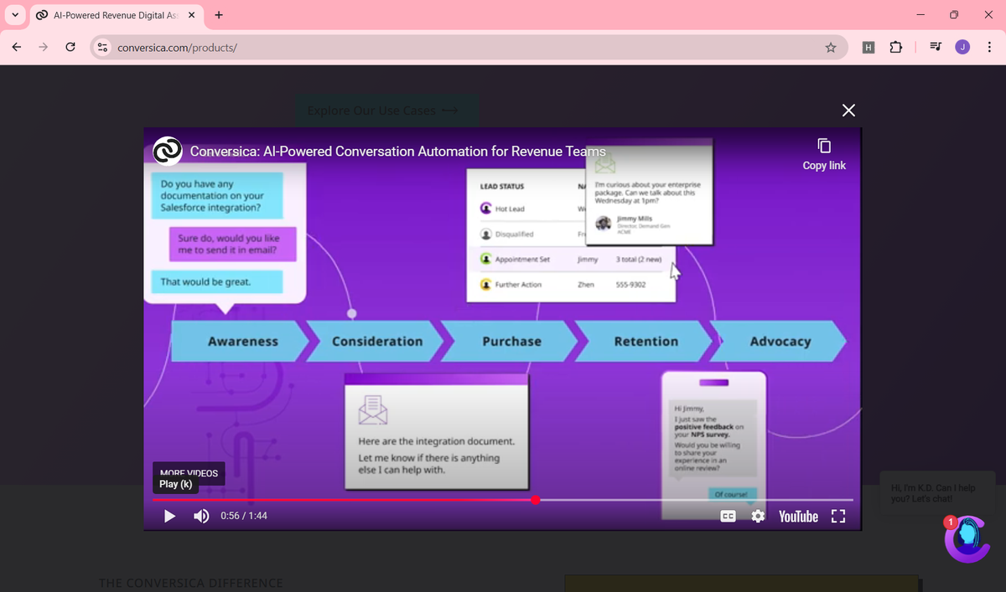Open the browser tab dropdown arrow
1006x592 pixels.
13,14
